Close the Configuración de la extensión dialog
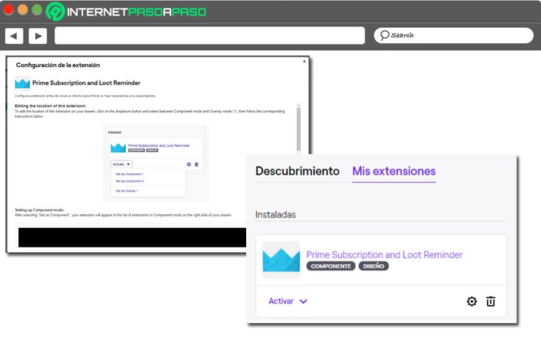541x338 pixels. coord(304,62)
